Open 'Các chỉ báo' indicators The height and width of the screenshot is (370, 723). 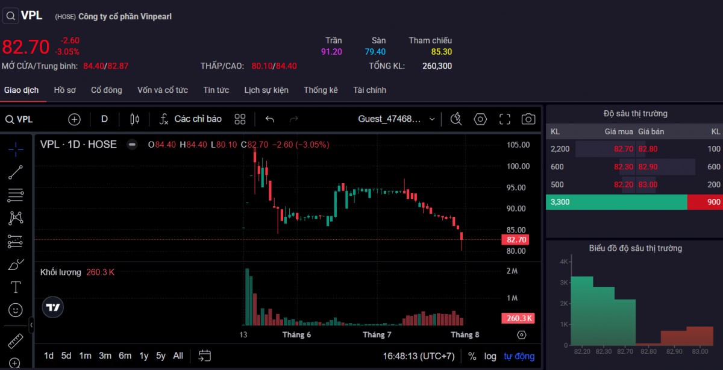click(190, 119)
